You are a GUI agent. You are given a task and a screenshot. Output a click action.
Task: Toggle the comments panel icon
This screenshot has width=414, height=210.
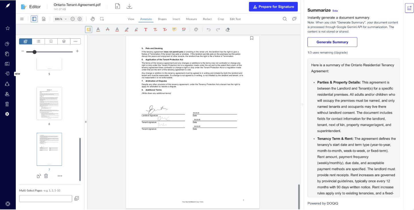294,19
